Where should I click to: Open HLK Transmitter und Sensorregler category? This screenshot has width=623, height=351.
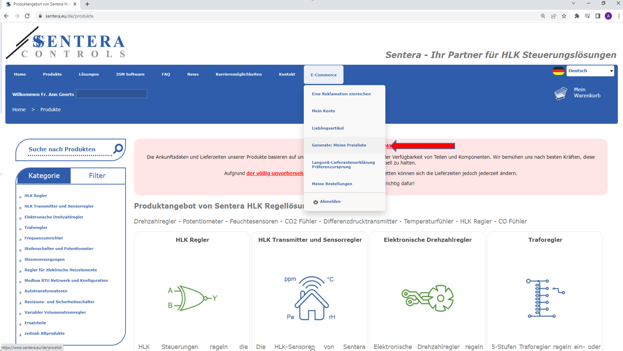point(59,206)
